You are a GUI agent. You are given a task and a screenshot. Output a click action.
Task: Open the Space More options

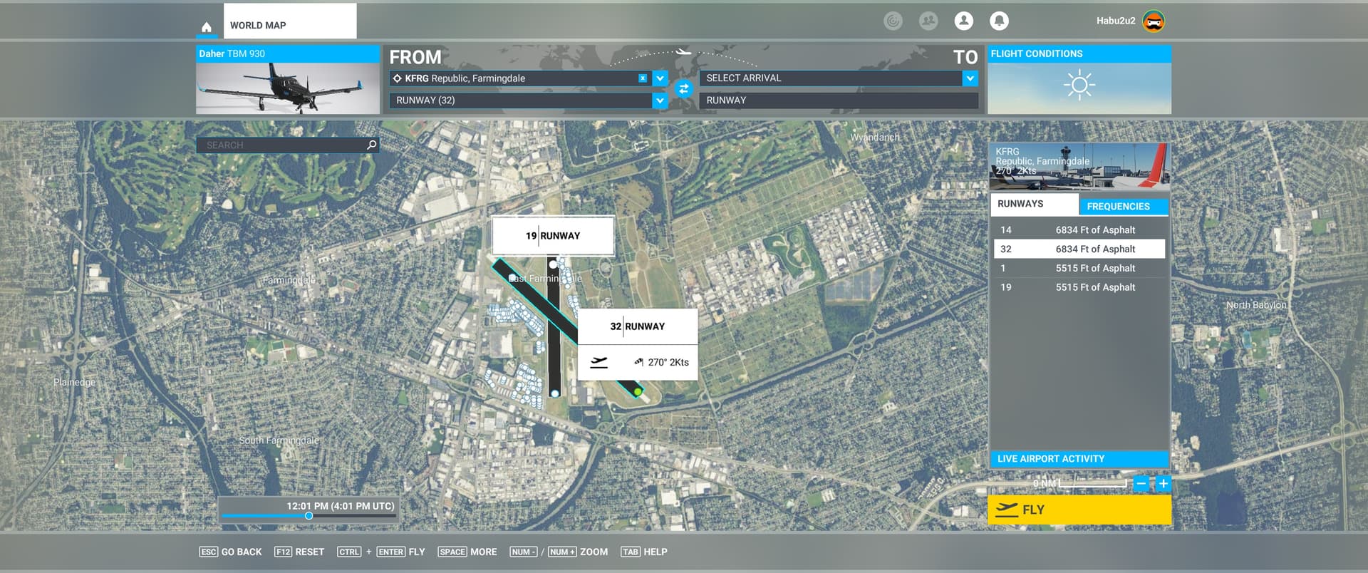pyautogui.click(x=467, y=552)
